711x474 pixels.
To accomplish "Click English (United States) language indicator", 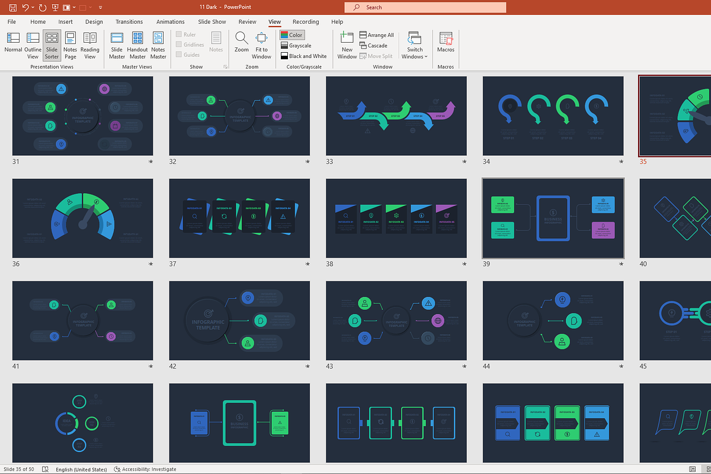I will (x=81, y=469).
